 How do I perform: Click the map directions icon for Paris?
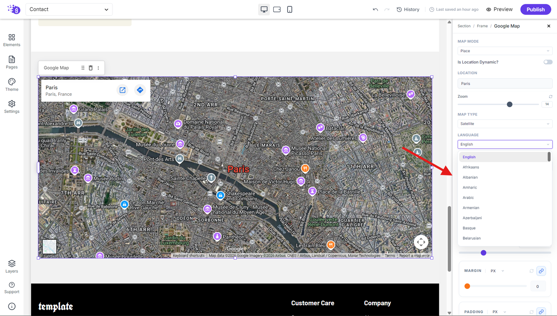[x=140, y=90]
